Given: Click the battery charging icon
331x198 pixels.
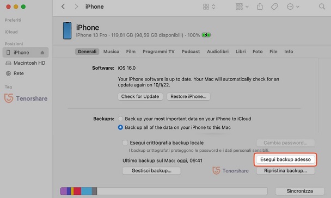Looking at the screenshot, I should [x=206, y=35].
